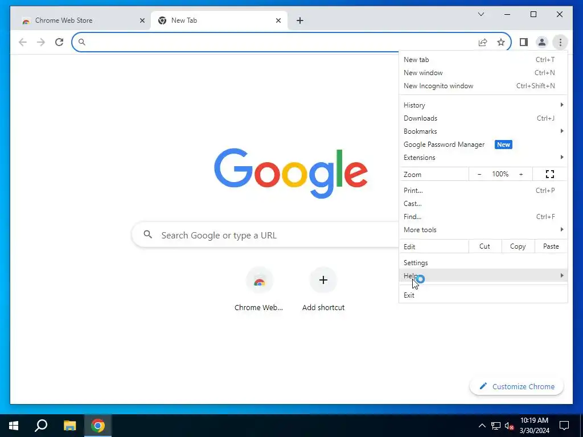Choose Find... in the menu
Image resolution: width=583 pixels, height=437 pixels.
point(483,217)
